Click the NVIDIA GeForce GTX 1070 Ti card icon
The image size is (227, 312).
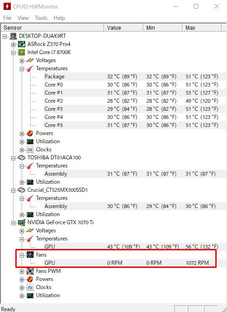[x=22, y=222]
